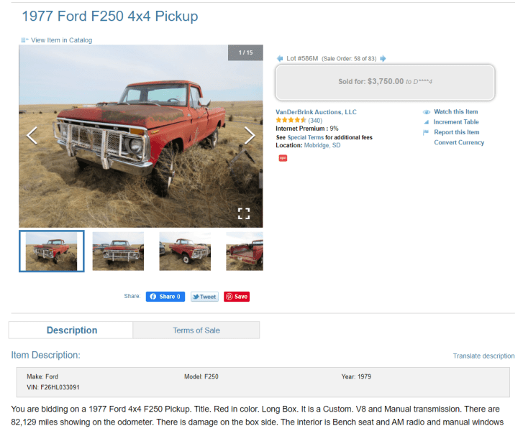Save listing to Pinterest
This screenshot has height=431, width=523.
[237, 297]
